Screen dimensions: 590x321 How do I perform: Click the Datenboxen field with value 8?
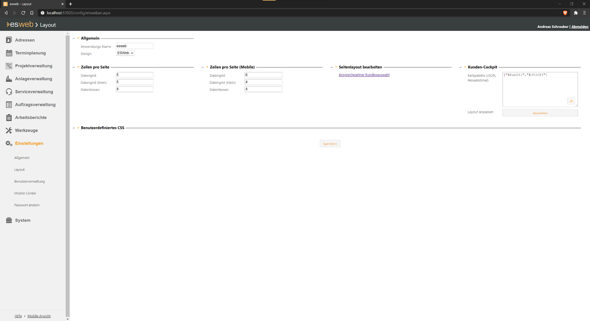tap(134, 89)
